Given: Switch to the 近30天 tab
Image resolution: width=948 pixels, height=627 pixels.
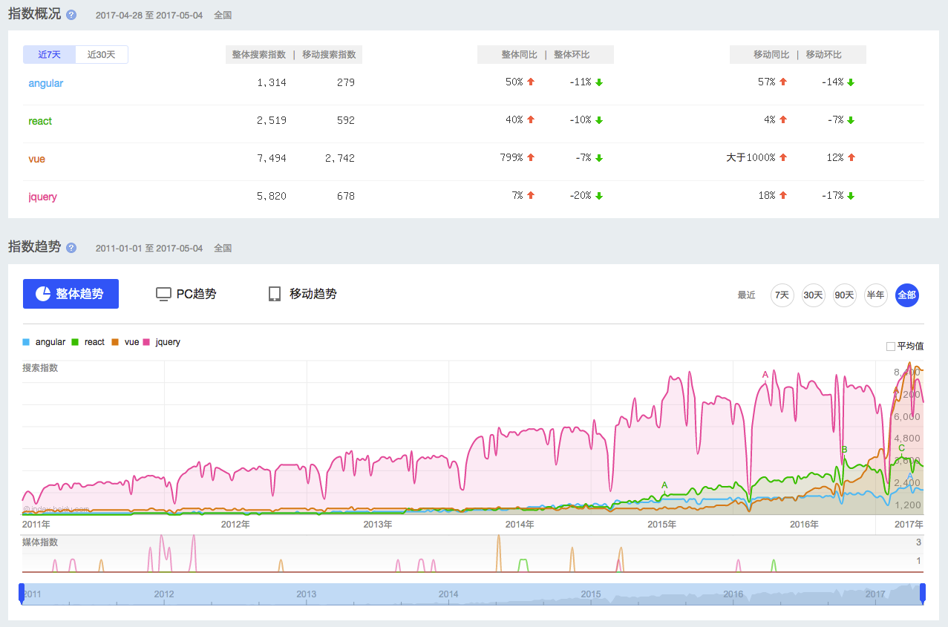Looking at the screenshot, I should tap(102, 54).
